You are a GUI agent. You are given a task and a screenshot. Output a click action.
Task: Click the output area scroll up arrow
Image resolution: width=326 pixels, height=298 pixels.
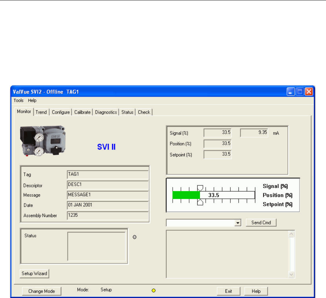click(x=292, y=234)
